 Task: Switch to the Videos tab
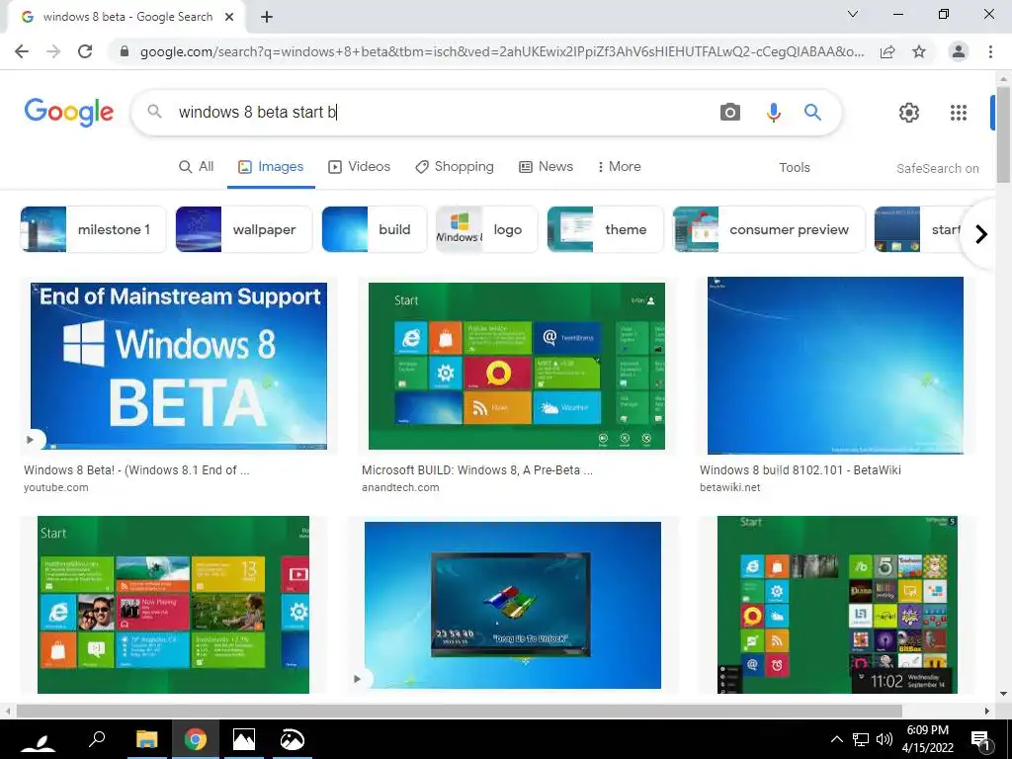(x=359, y=166)
